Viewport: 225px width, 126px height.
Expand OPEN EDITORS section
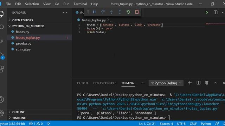[39, 20]
